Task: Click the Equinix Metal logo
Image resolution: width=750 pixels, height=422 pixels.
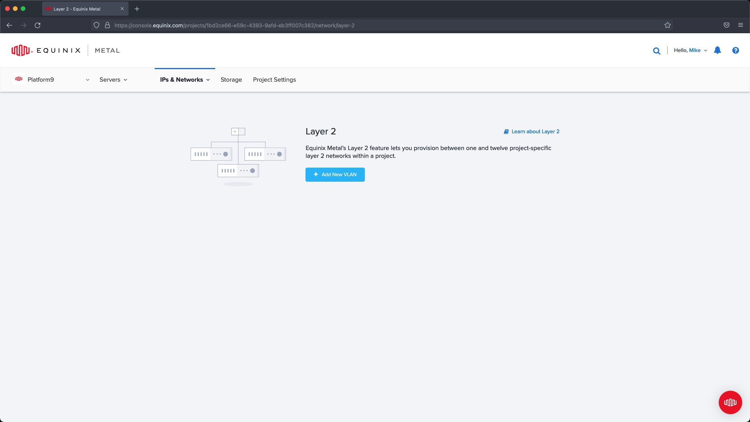Action: (x=66, y=50)
